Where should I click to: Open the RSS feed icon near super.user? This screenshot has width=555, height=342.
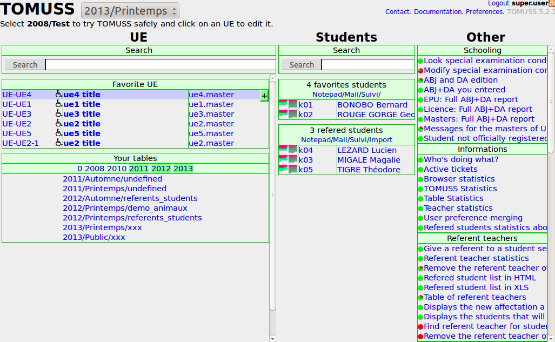coord(551,3)
